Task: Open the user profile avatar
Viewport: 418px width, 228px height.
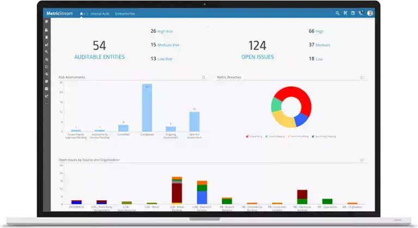Action: [x=370, y=13]
